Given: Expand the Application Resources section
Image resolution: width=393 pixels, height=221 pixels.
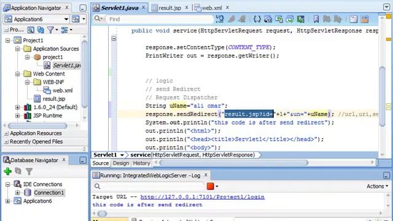Looking at the screenshot, I should click(x=6, y=134).
